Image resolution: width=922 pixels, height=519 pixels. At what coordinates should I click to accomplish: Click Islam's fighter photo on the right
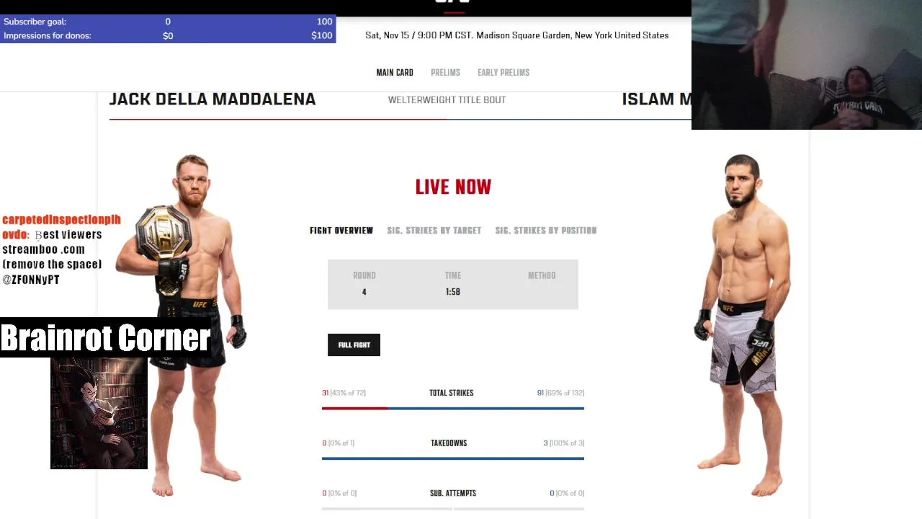pos(742,324)
